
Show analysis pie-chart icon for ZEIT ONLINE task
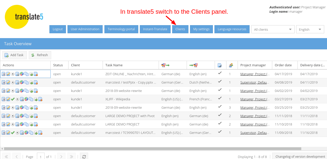pos(22,74)
